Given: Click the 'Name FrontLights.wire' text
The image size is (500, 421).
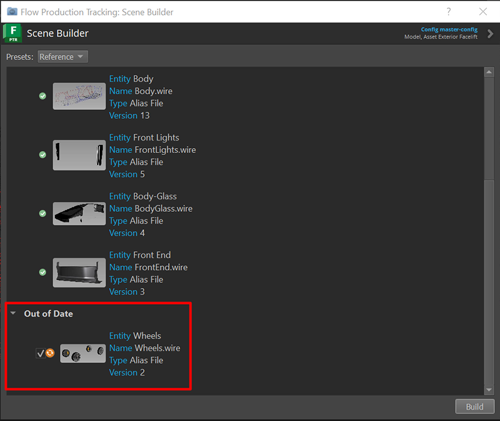Looking at the screenshot, I should 152,150.
